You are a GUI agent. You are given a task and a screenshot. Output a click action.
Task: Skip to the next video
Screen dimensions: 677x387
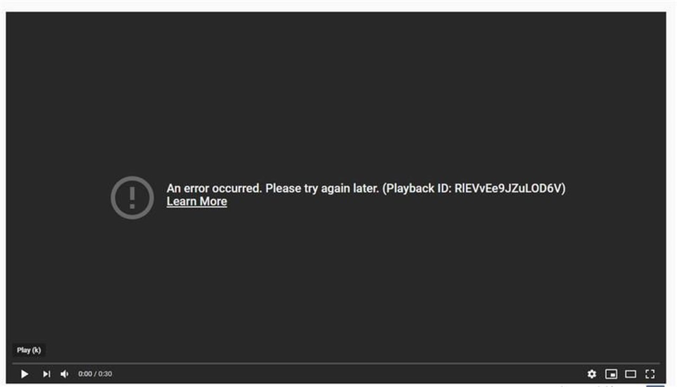47,374
